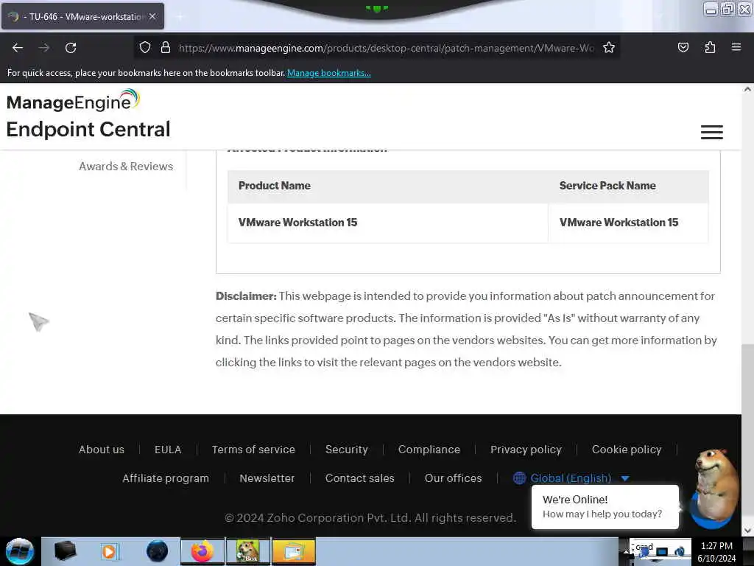Screen dimensions: 754x566
Task: Bookmark this page with the star
Action: [609, 47]
